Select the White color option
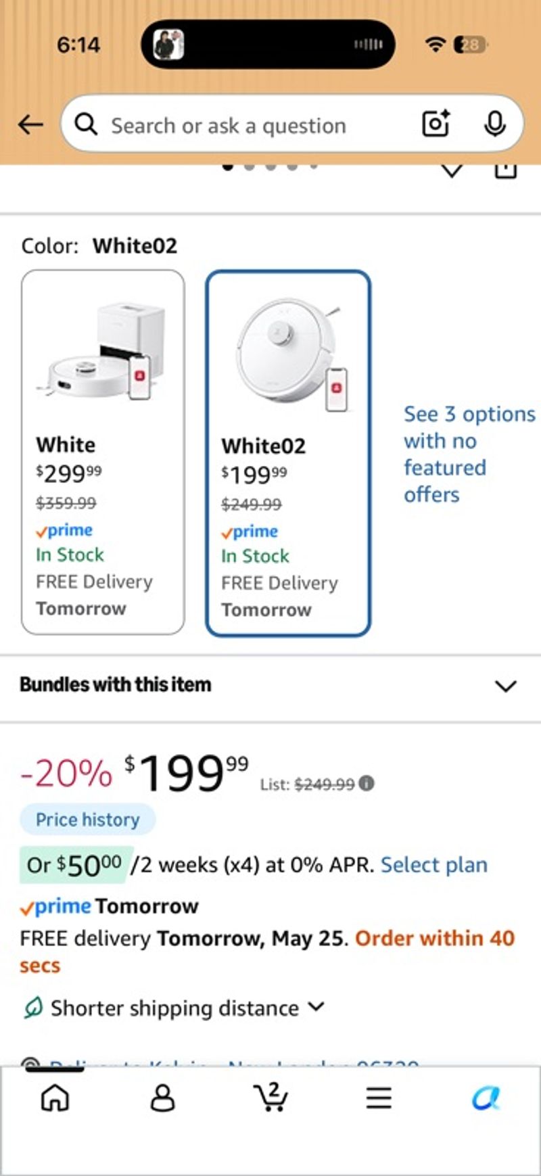The image size is (541, 1176). 103,452
